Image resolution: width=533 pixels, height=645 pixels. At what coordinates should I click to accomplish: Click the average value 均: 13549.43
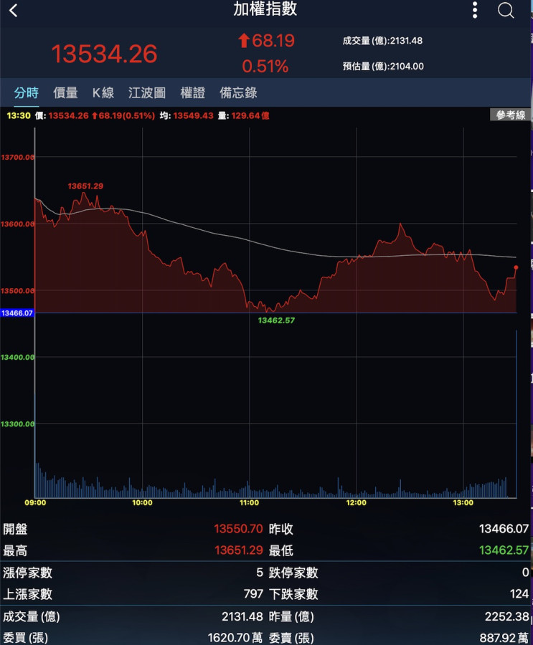pos(187,115)
